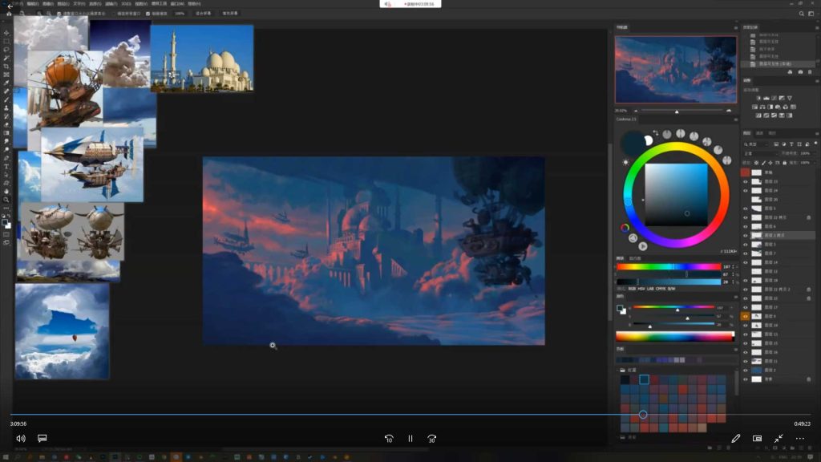Open the video player volume control
821x462 pixels.
pos(20,439)
